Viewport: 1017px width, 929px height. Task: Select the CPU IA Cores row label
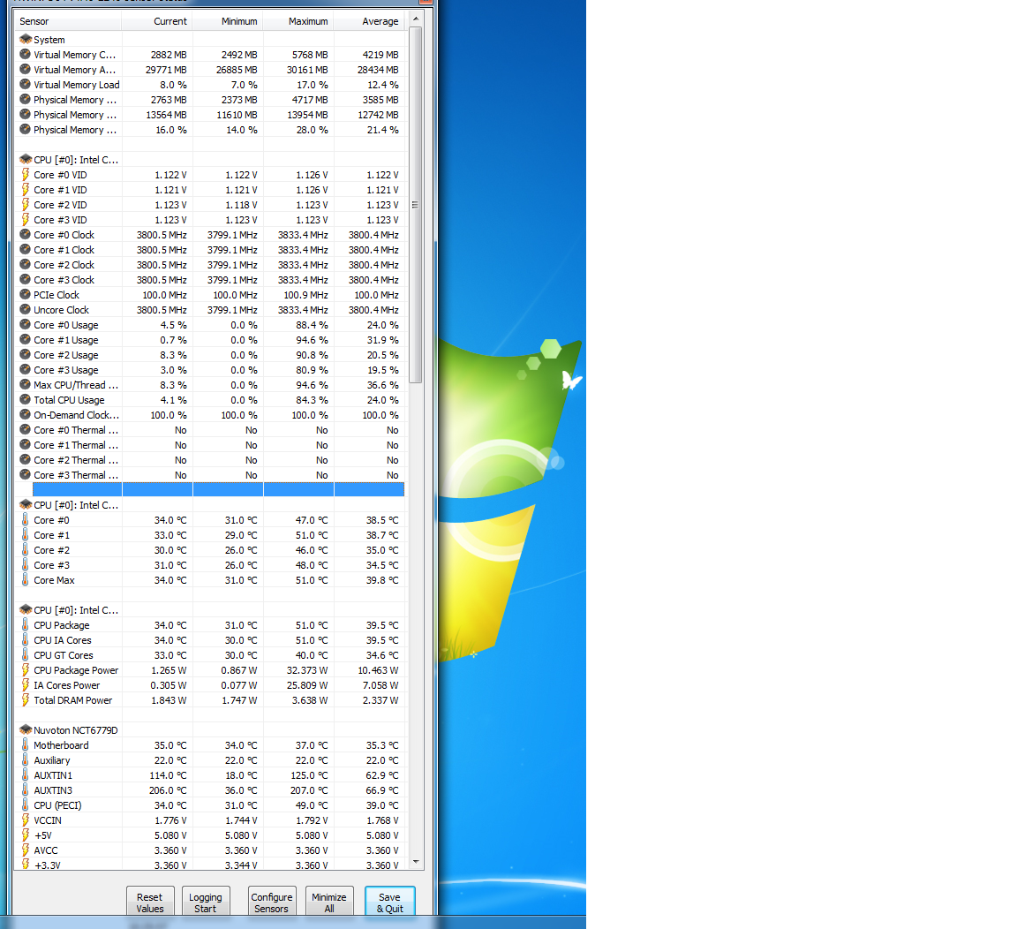tap(63, 640)
